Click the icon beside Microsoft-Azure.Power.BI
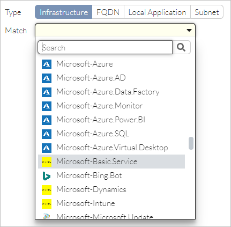 click(x=47, y=120)
